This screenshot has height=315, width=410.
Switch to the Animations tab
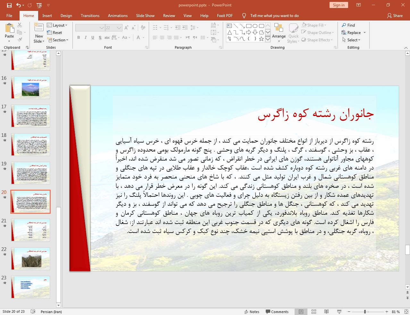(x=118, y=15)
